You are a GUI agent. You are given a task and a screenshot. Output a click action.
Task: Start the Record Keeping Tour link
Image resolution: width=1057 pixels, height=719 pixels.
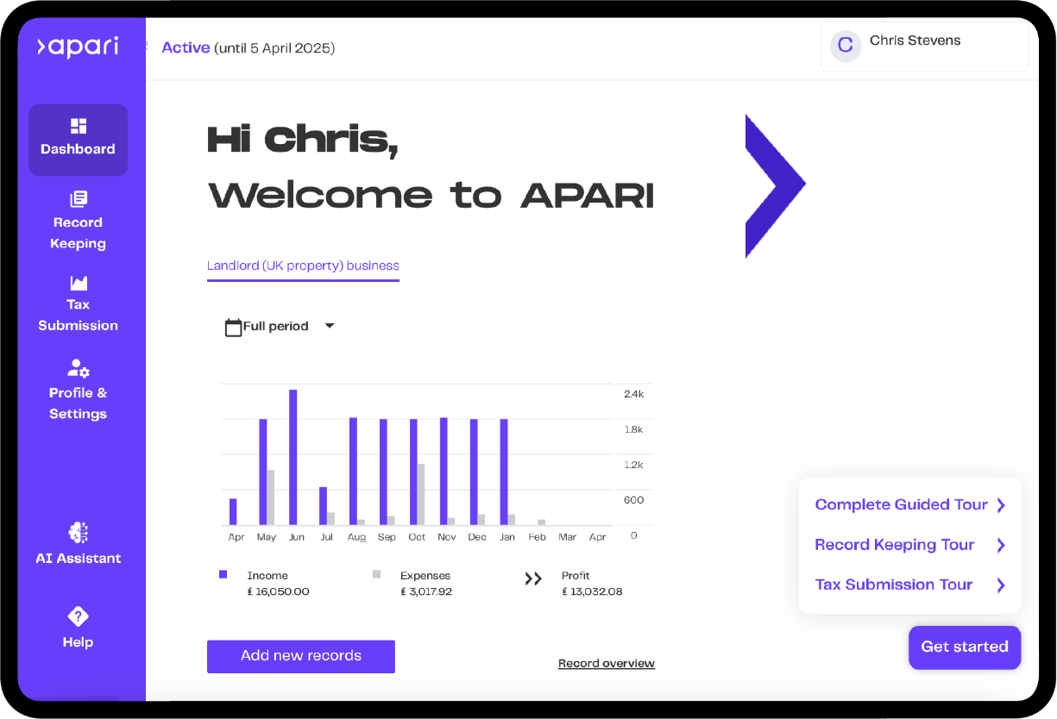tap(895, 545)
